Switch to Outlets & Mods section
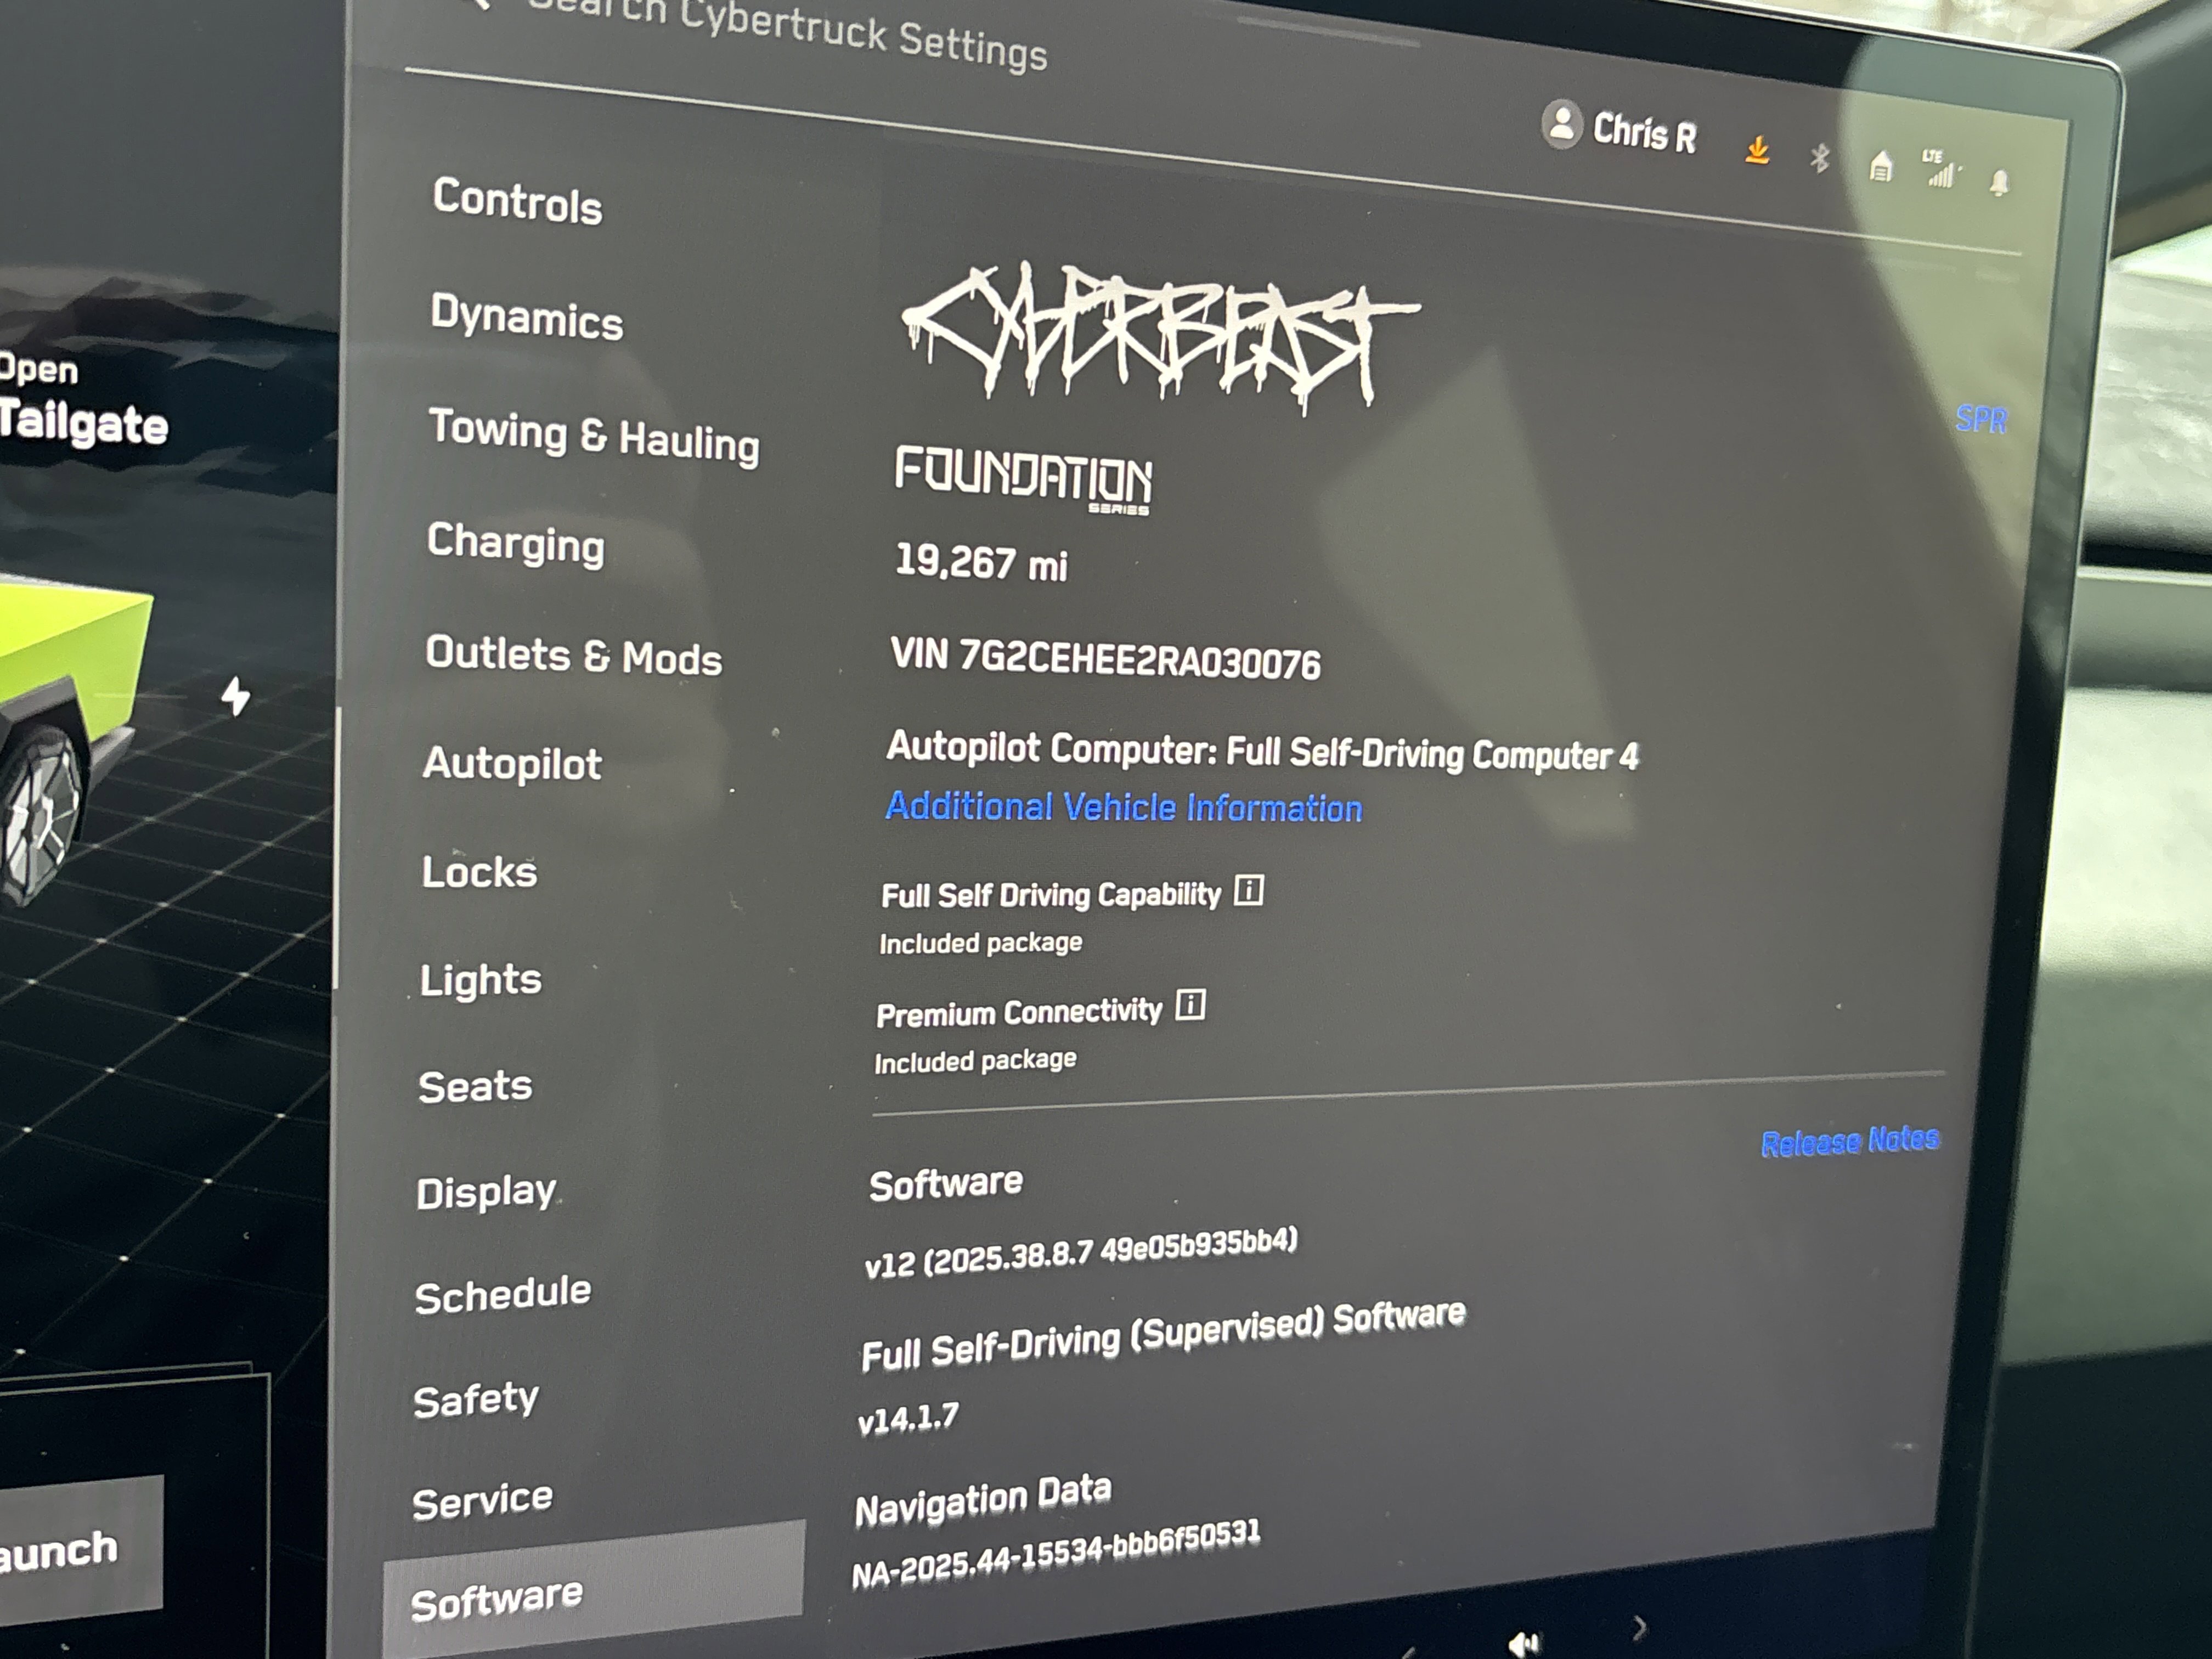The image size is (2212, 1659). click(573, 656)
